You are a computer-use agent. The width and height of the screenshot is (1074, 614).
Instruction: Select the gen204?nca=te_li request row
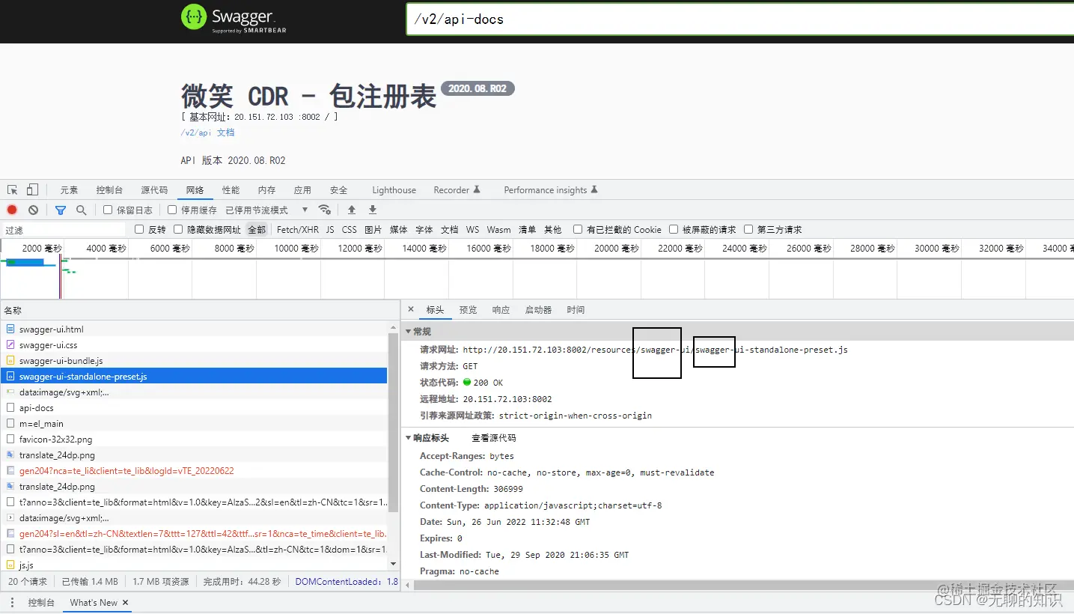coord(194,471)
